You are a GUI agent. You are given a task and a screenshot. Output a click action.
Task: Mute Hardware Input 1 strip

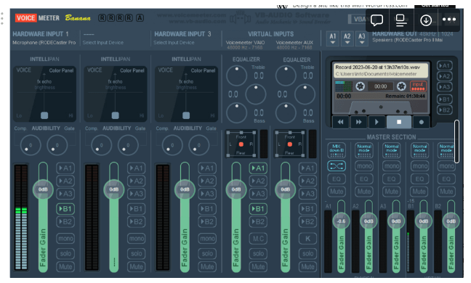coord(65,266)
